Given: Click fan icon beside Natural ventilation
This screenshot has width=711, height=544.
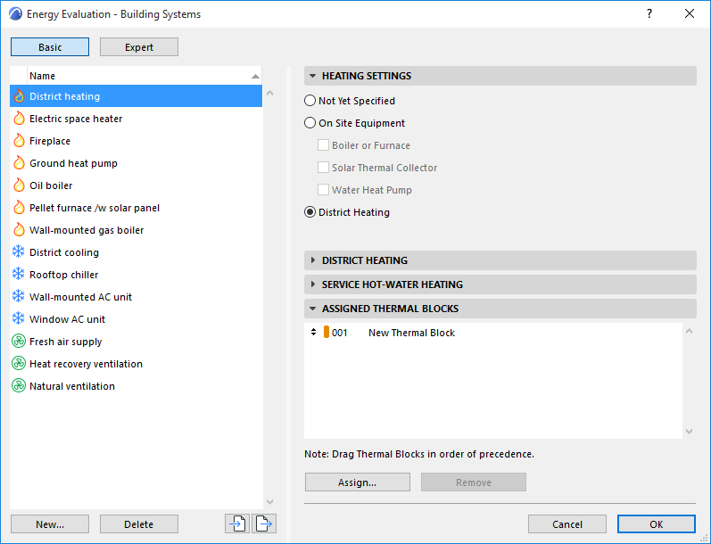Looking at the screenshot, I should click(18, 386).
